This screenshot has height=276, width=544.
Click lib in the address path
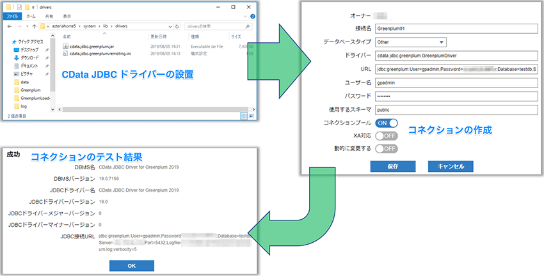tap(106, 26)
